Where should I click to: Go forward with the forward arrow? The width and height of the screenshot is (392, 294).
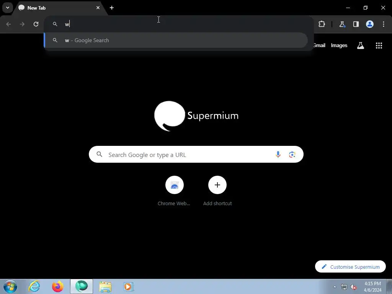(22, 24)
